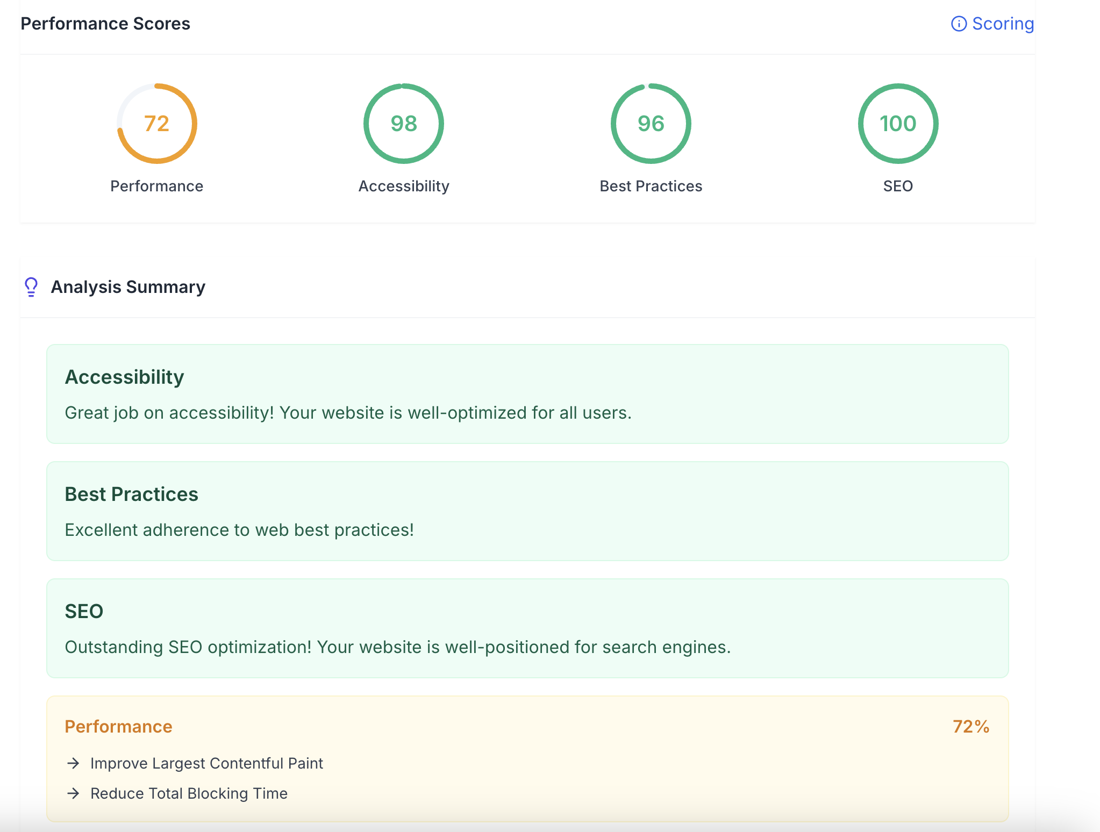Open the Reduce Total Blocking Time suggestion
1100x832 pixels.
click(x=189, y=793)
